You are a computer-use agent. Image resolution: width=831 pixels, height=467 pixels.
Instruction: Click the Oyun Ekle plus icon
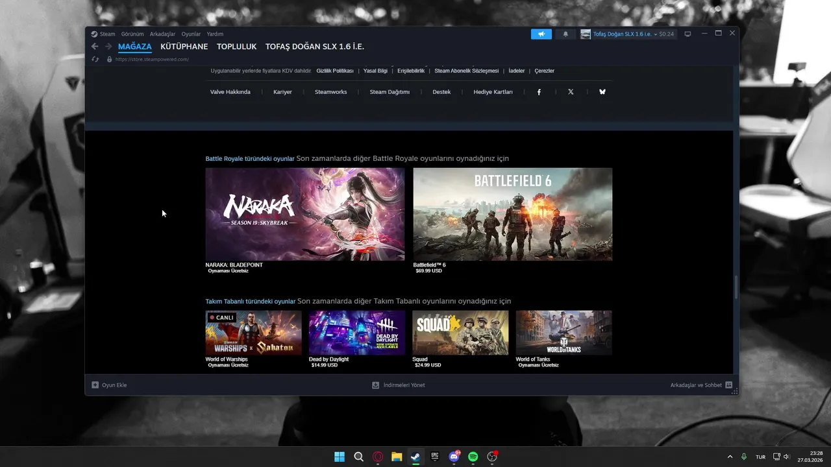95,385
